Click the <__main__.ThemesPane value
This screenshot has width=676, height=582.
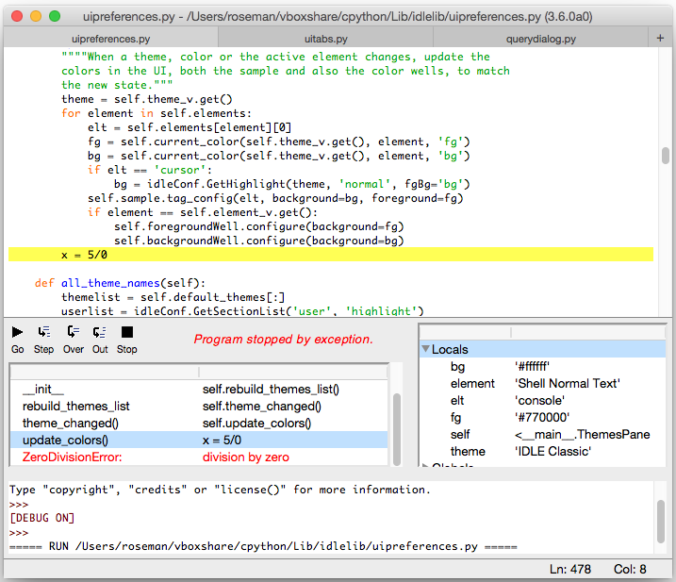coord(582,434)
